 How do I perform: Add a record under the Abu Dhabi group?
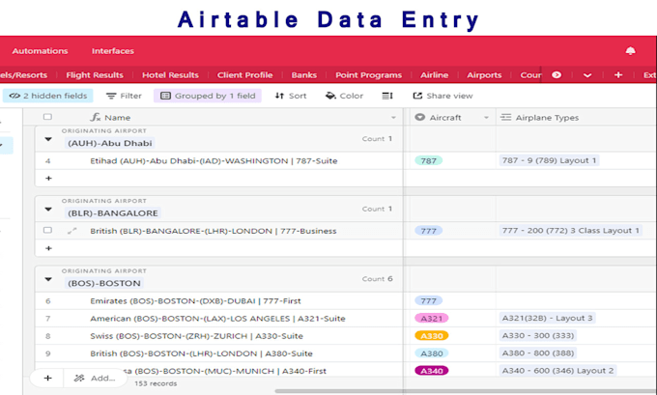[x=48, y=179]
